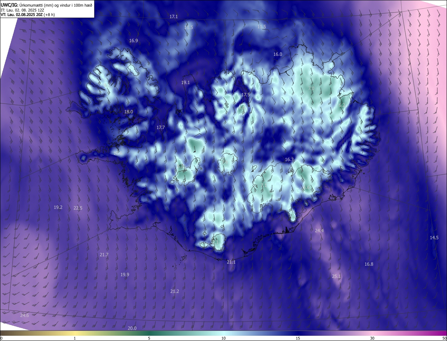The width and height of the screenshot is (447, 341).
Task: Click the 20.0 value label above the color scale
Action: click(x=132, y=328)
